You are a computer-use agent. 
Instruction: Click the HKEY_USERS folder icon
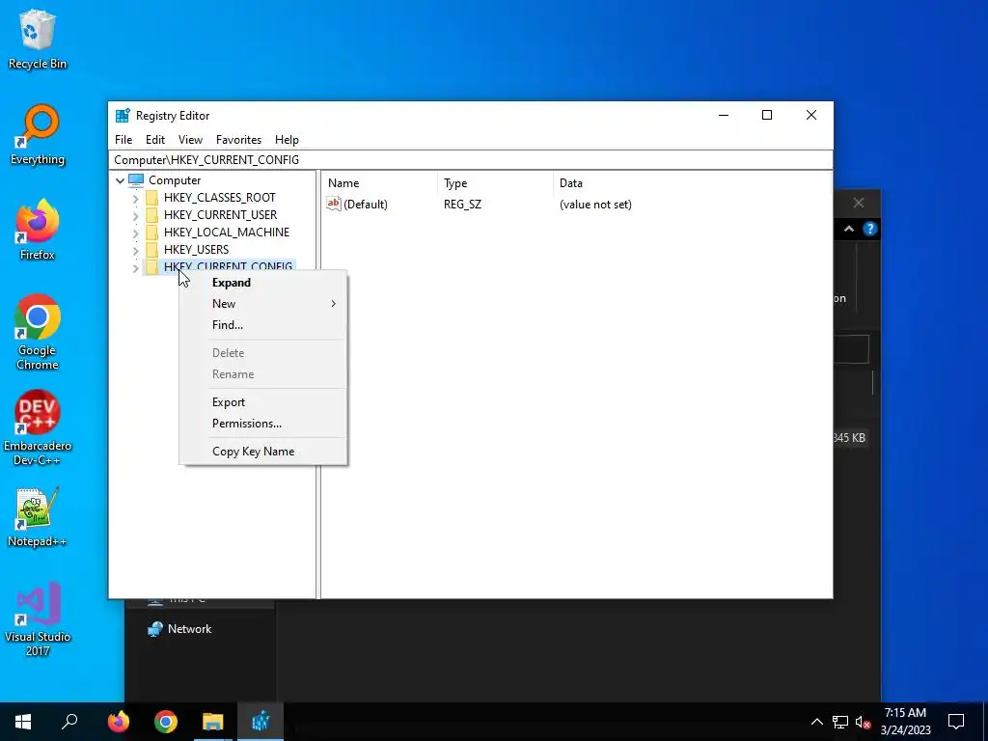click(x=151, y=250)
